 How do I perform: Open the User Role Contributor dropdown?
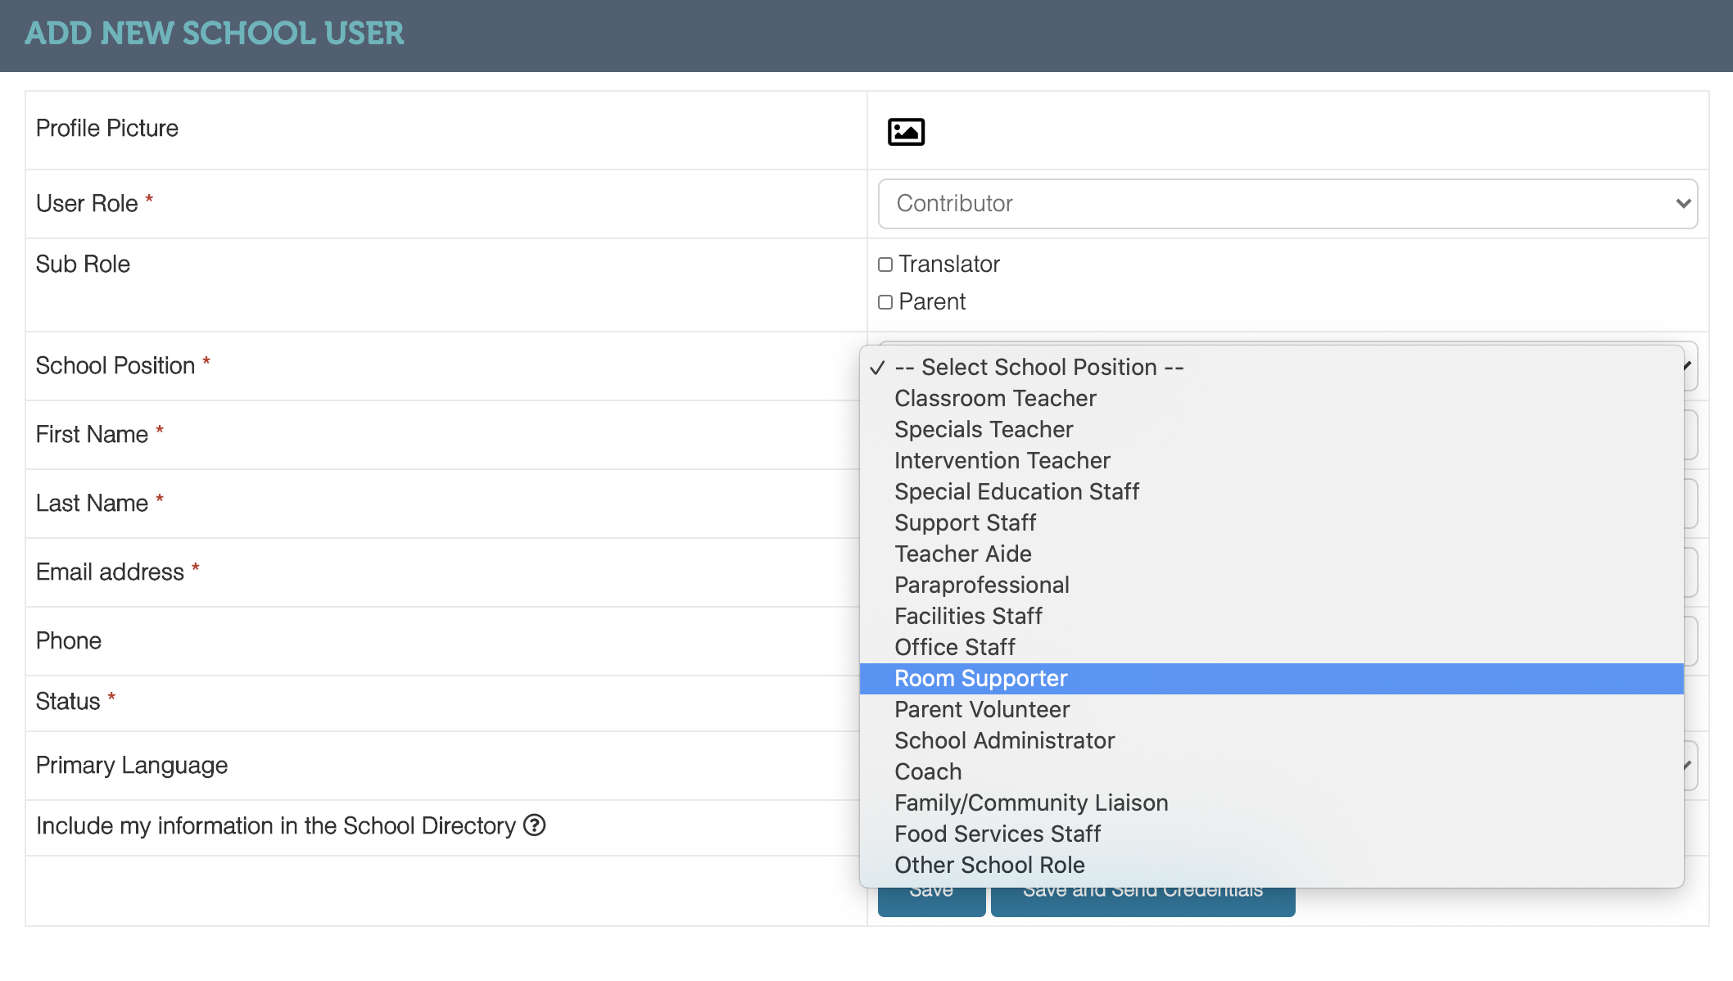(1287, 204)
